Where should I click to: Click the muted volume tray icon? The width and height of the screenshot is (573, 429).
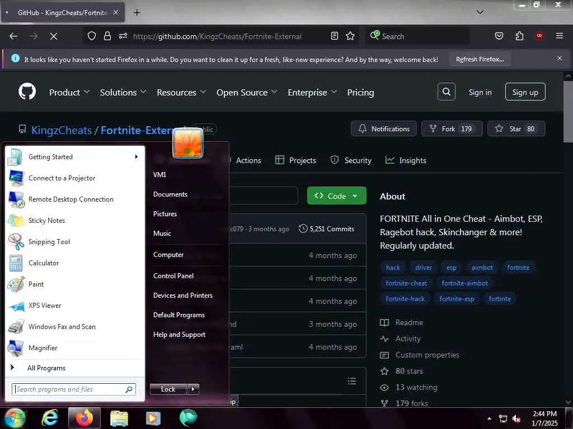516,419
